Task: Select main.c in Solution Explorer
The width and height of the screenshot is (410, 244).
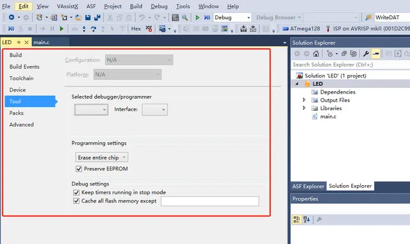Action: point(328,117)
